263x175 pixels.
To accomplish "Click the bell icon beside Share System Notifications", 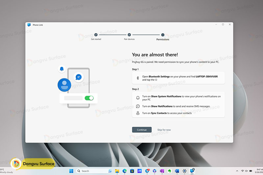I will (x=138, y=98).
